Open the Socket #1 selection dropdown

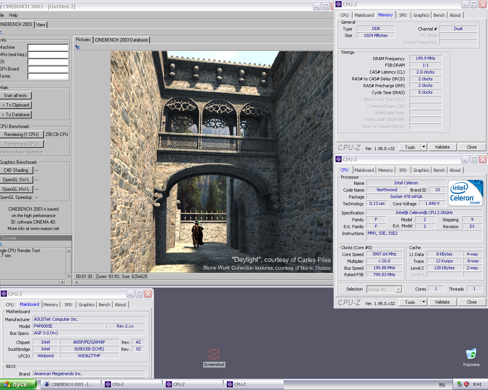click(x=384, y=289)
